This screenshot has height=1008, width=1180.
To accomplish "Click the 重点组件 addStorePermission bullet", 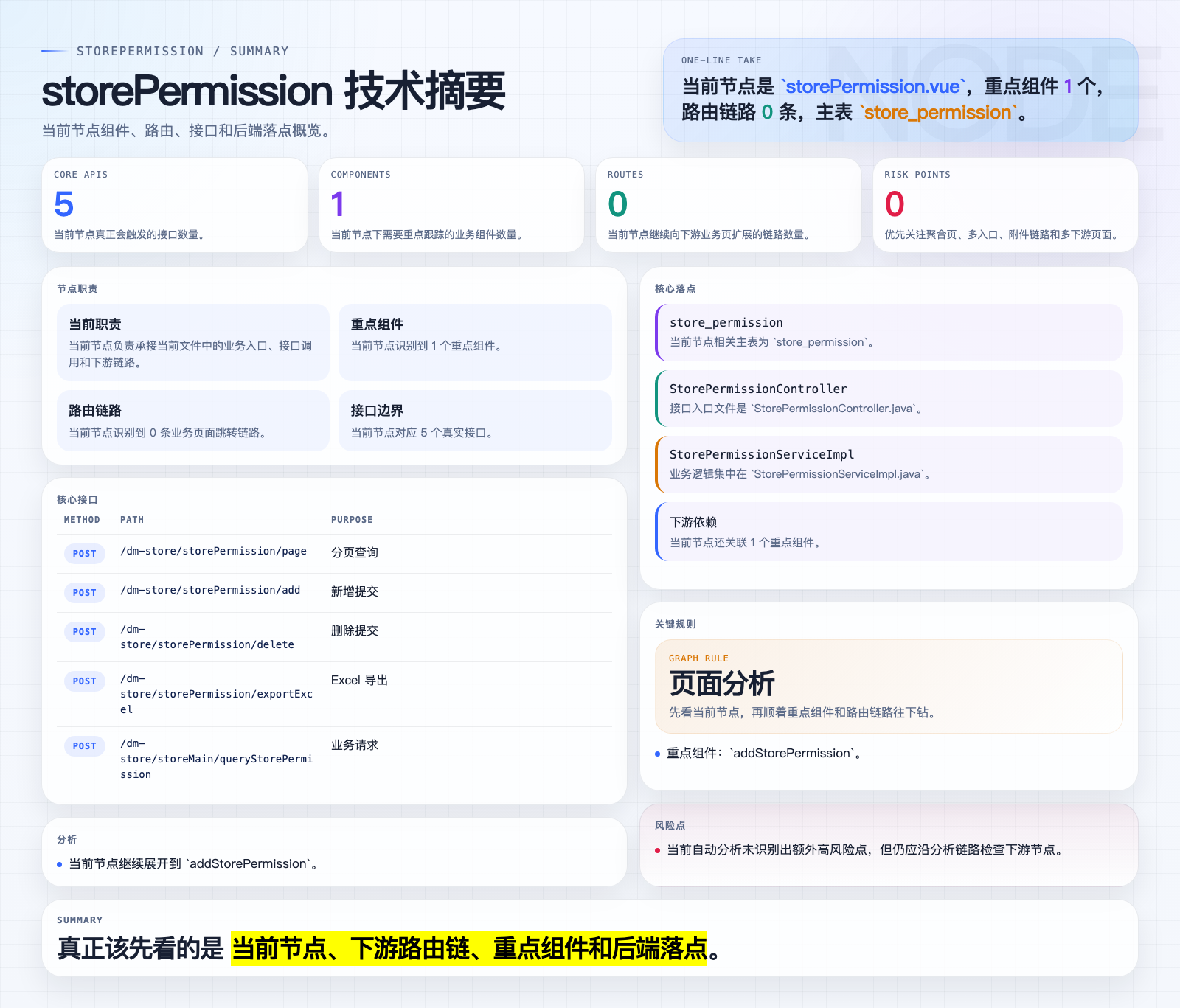I will click(764, 753).
